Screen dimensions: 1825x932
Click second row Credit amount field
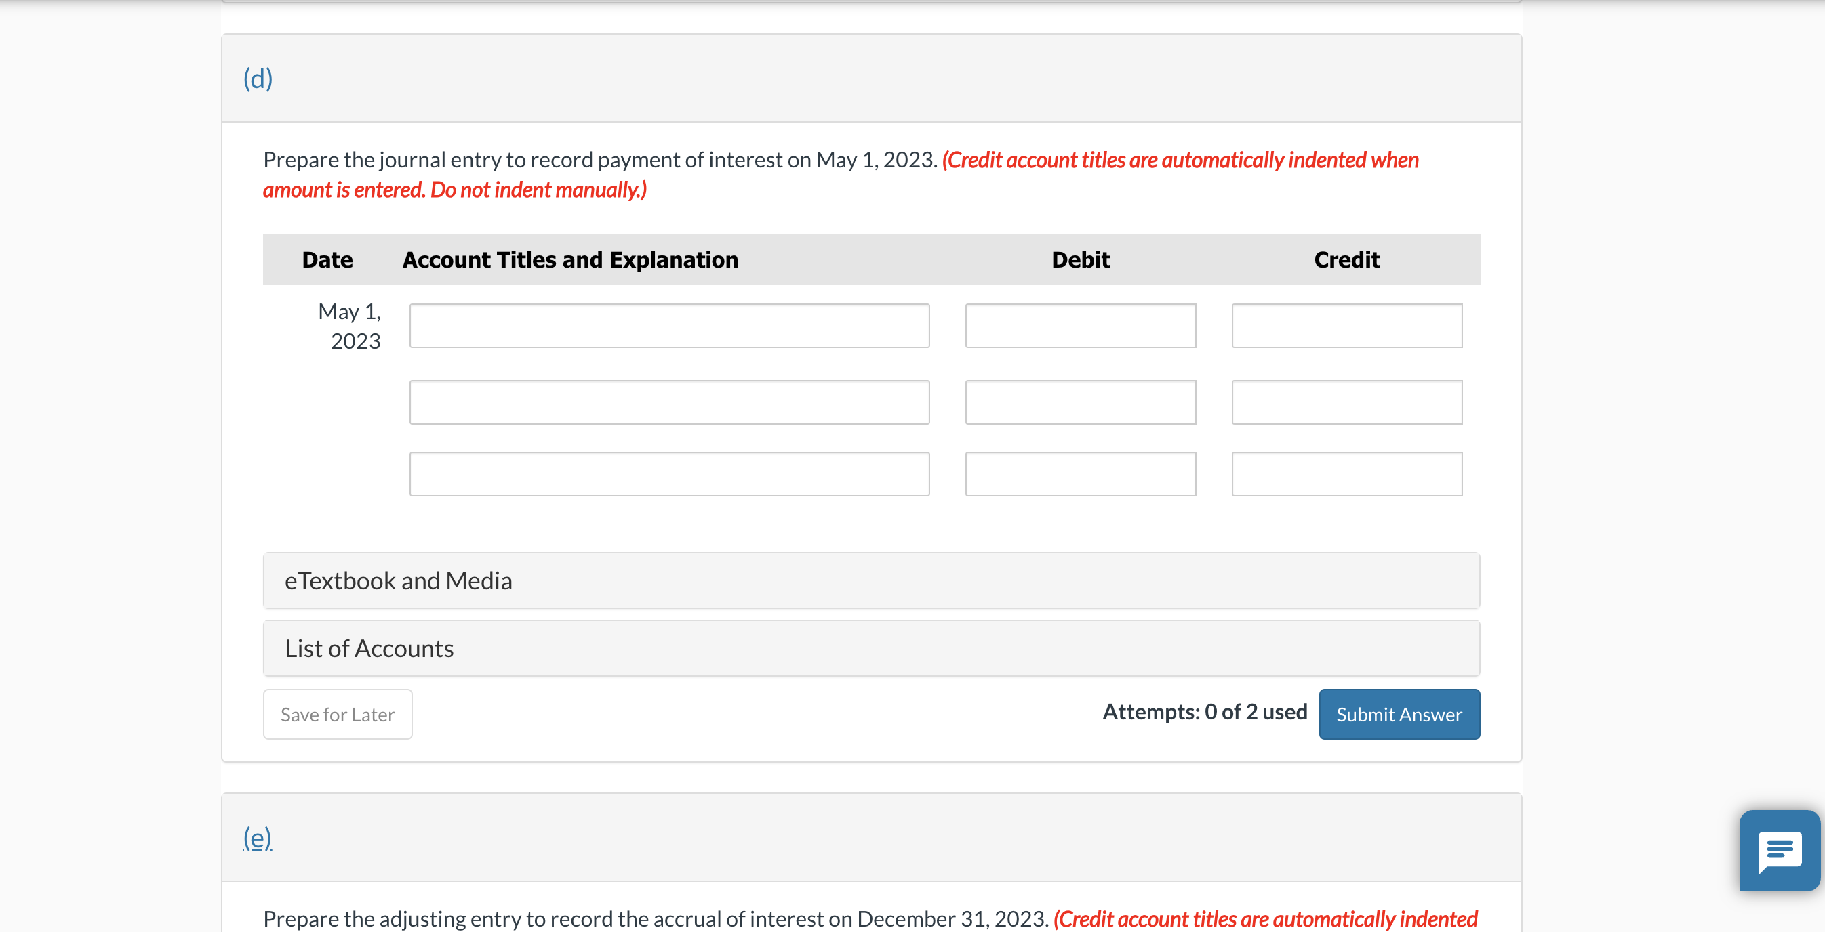click(x=1347, y=402)
